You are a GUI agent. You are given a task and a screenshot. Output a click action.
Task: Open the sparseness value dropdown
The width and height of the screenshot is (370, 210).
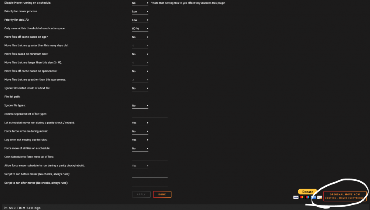point(140,80)
